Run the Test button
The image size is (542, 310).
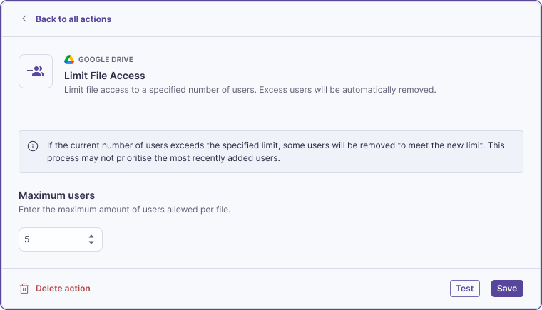pyautogui.click(x=464, y=289)
